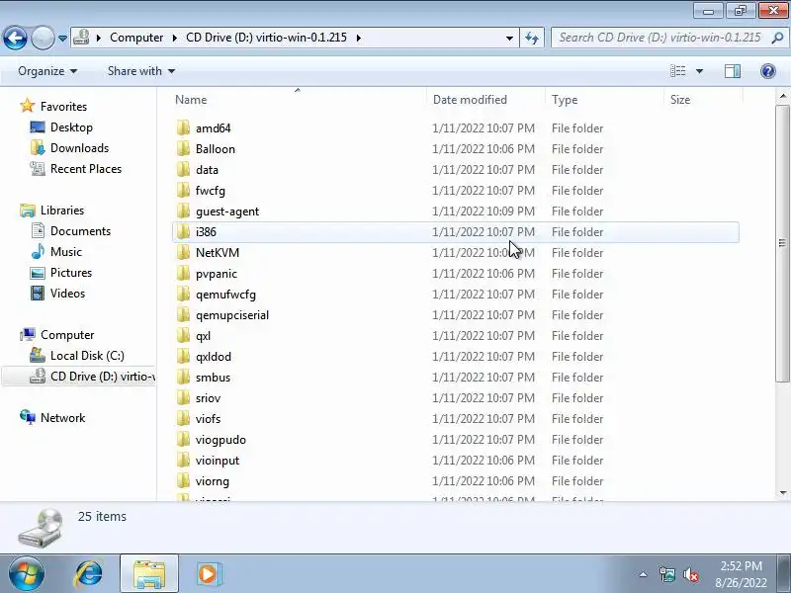Select the data folder icon
Image resolution: width=791 pixels, height=593 pixels.
click(x=183, y=169)
